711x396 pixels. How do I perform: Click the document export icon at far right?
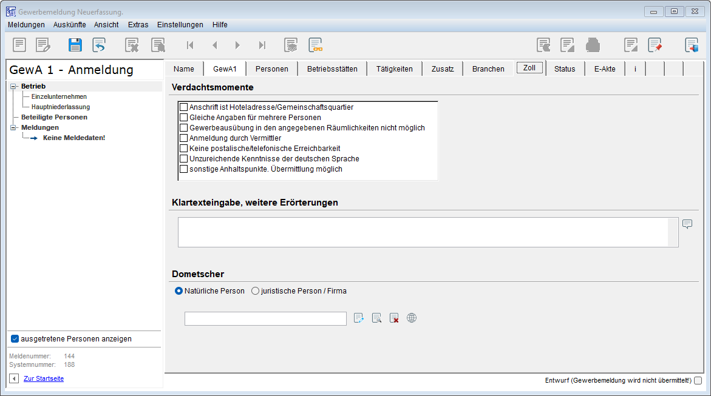(x=692, y=45)
